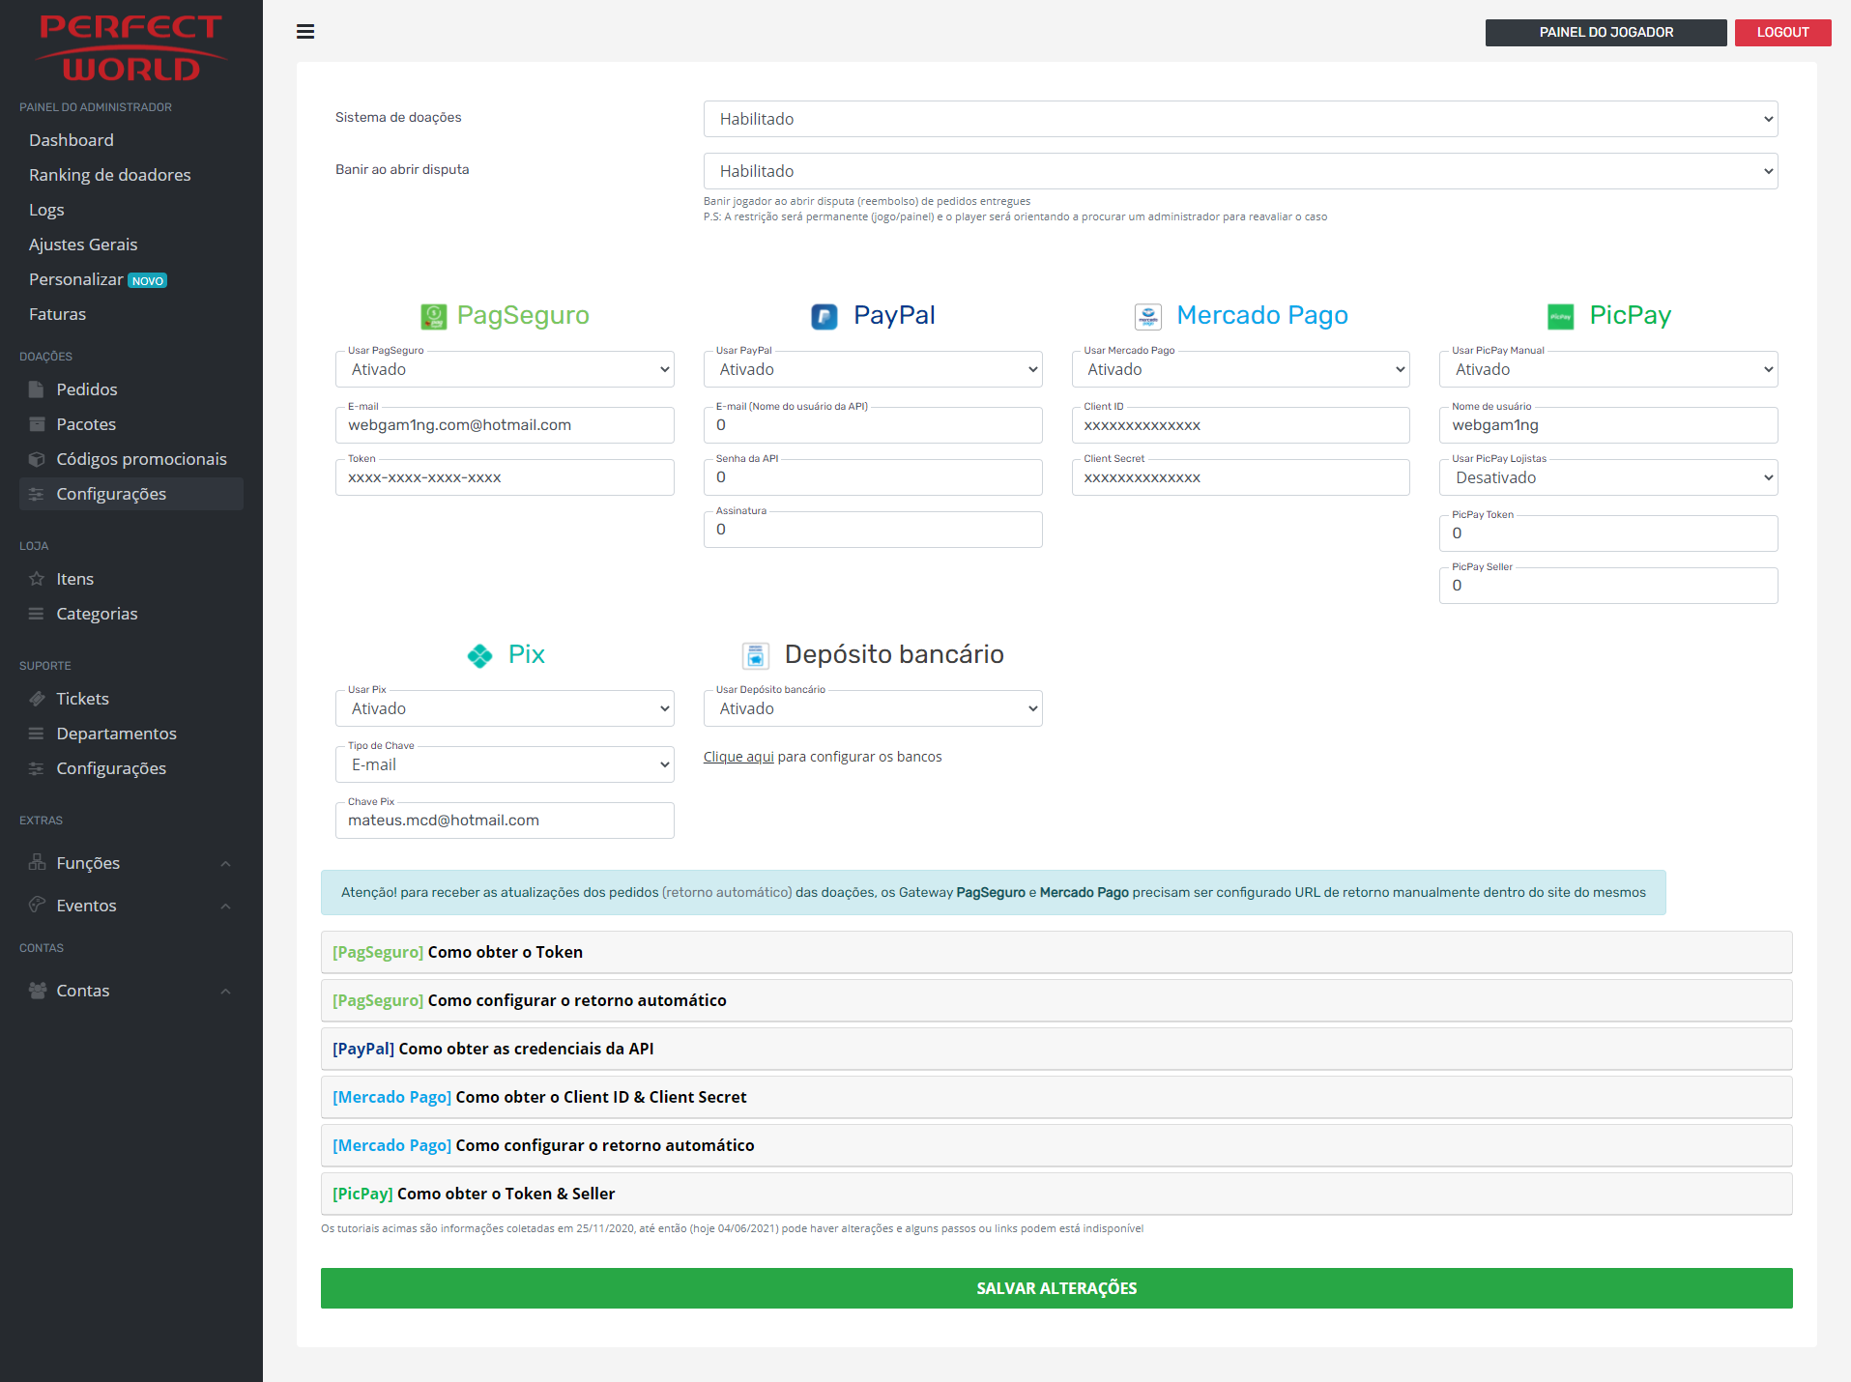Click the PayPal logo icon
Screen dimensions: 1851x1382
click(x=824, y=316)
